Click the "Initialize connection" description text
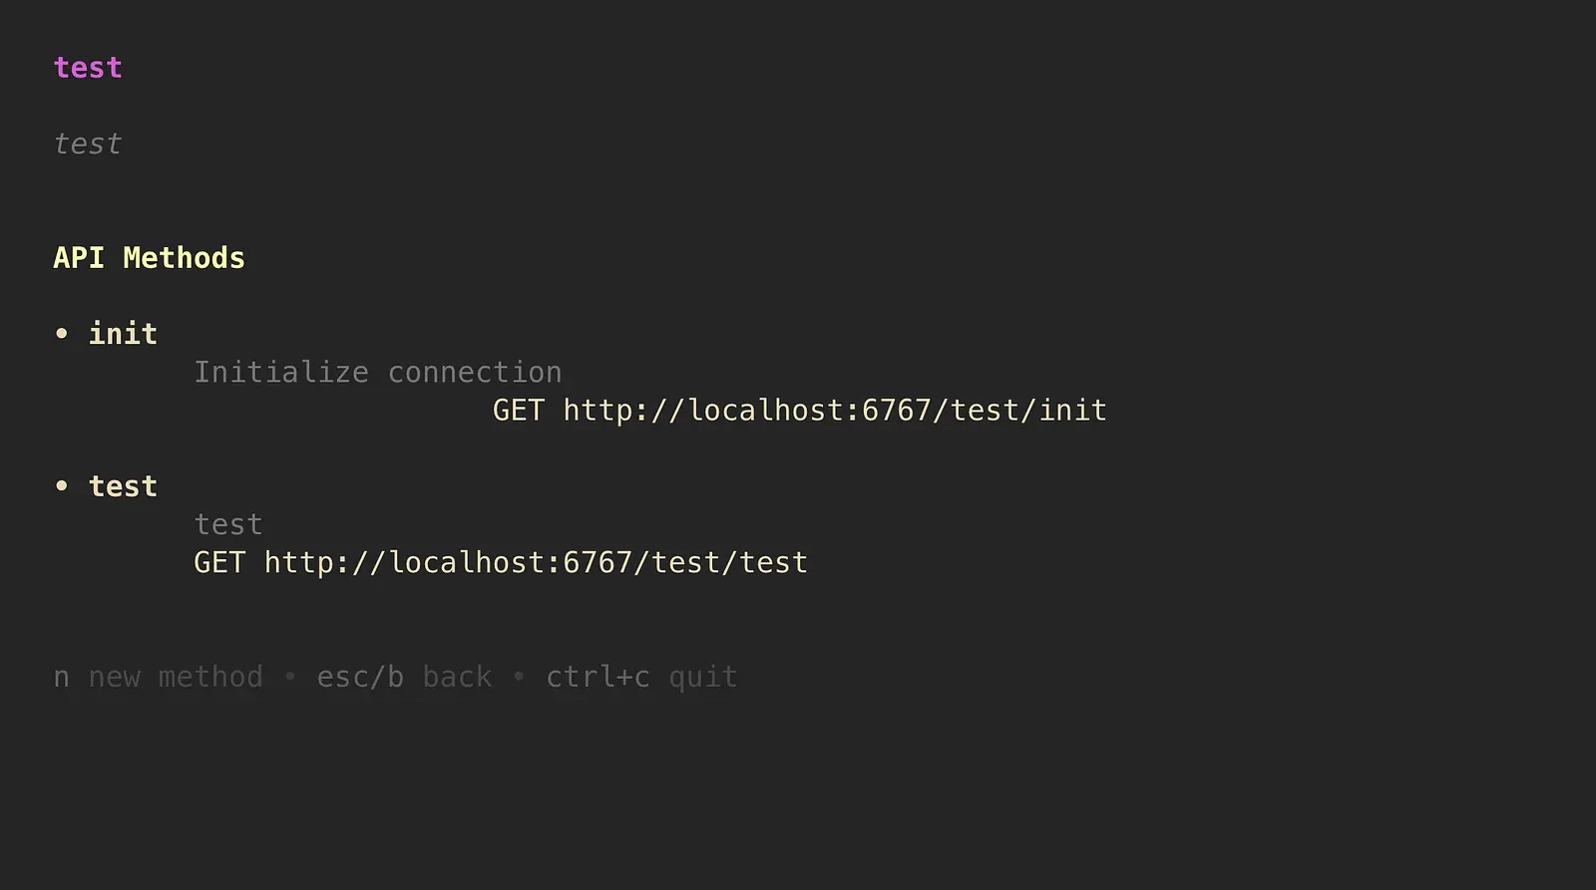 pos(377,373)
